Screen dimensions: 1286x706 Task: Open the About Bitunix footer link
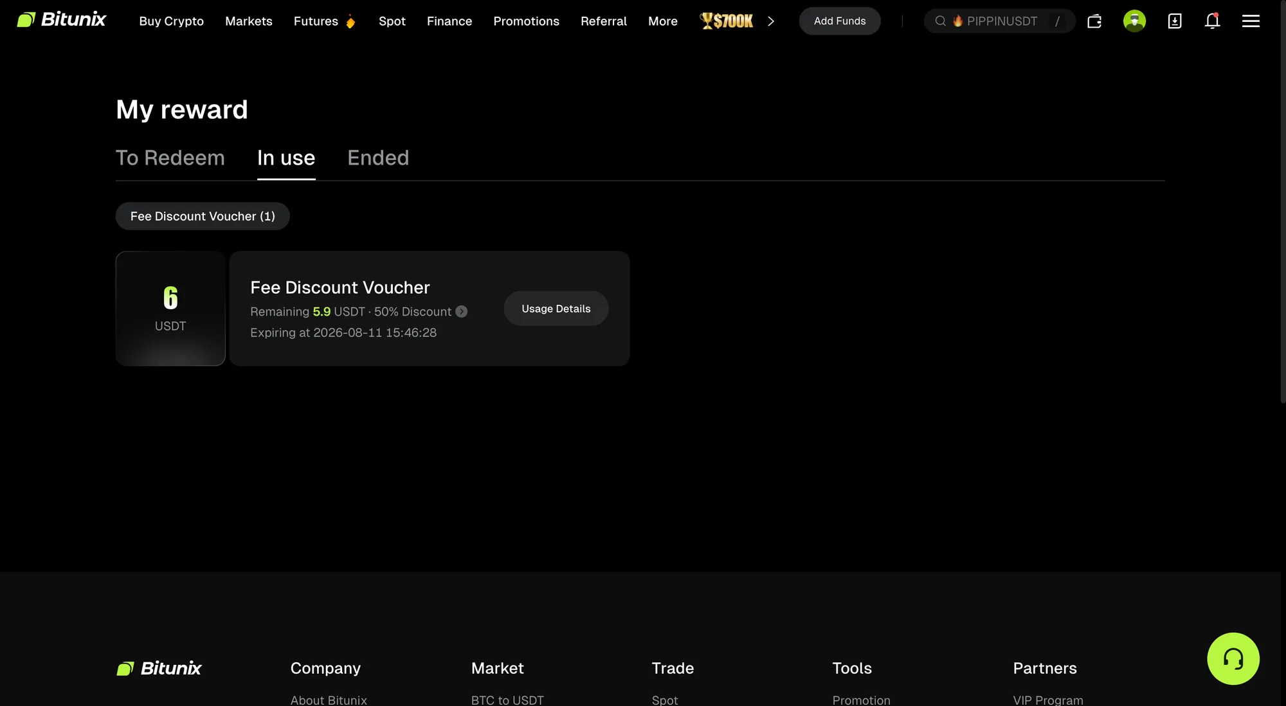329,700
